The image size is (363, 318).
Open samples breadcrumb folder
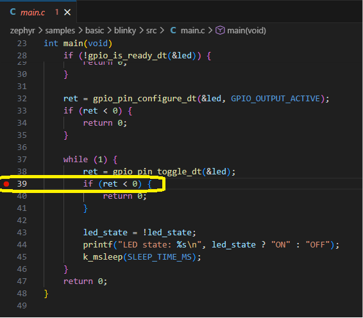pyautogui.click(x=60, y=31)
